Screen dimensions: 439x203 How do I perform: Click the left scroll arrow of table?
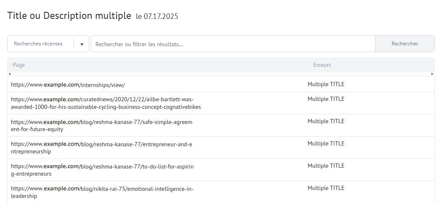pos(10,74)
